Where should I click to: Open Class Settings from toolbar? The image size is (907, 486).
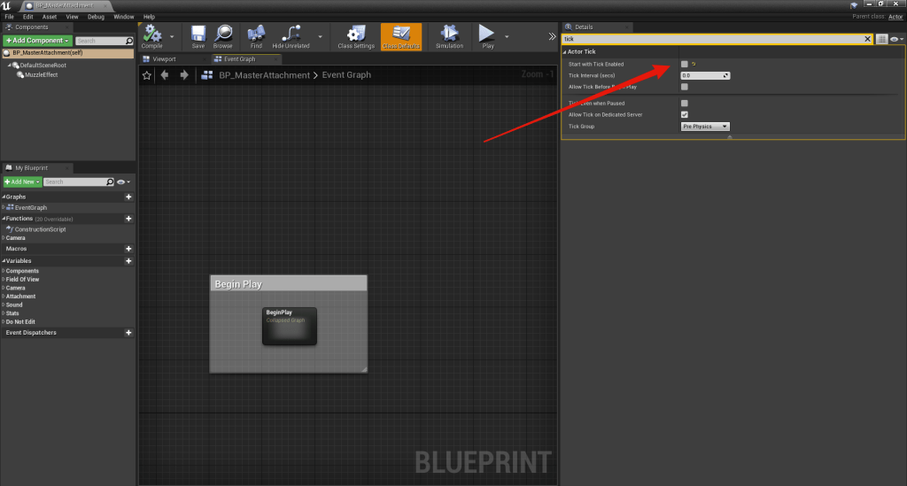tap(358, 35)
